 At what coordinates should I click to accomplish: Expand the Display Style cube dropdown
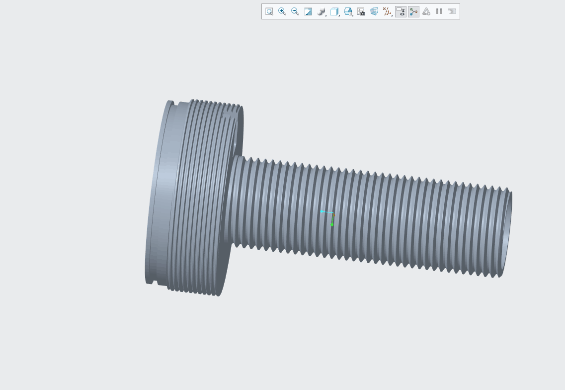tap(335, 11)
